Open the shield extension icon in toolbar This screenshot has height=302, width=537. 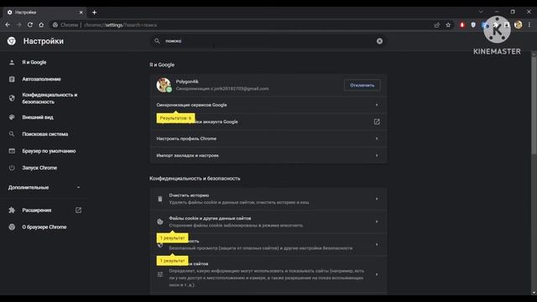pyautogui.click(x=473, y=25)
